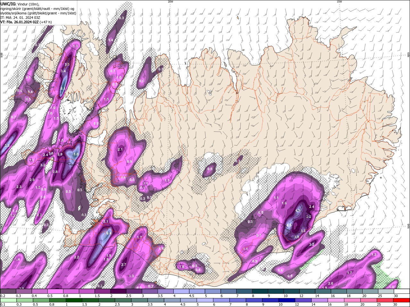The width and height of the screenshot is (410, 307).
Task: Click the 2.0 value in the offshore southeast band
Action: coord(331,283)
